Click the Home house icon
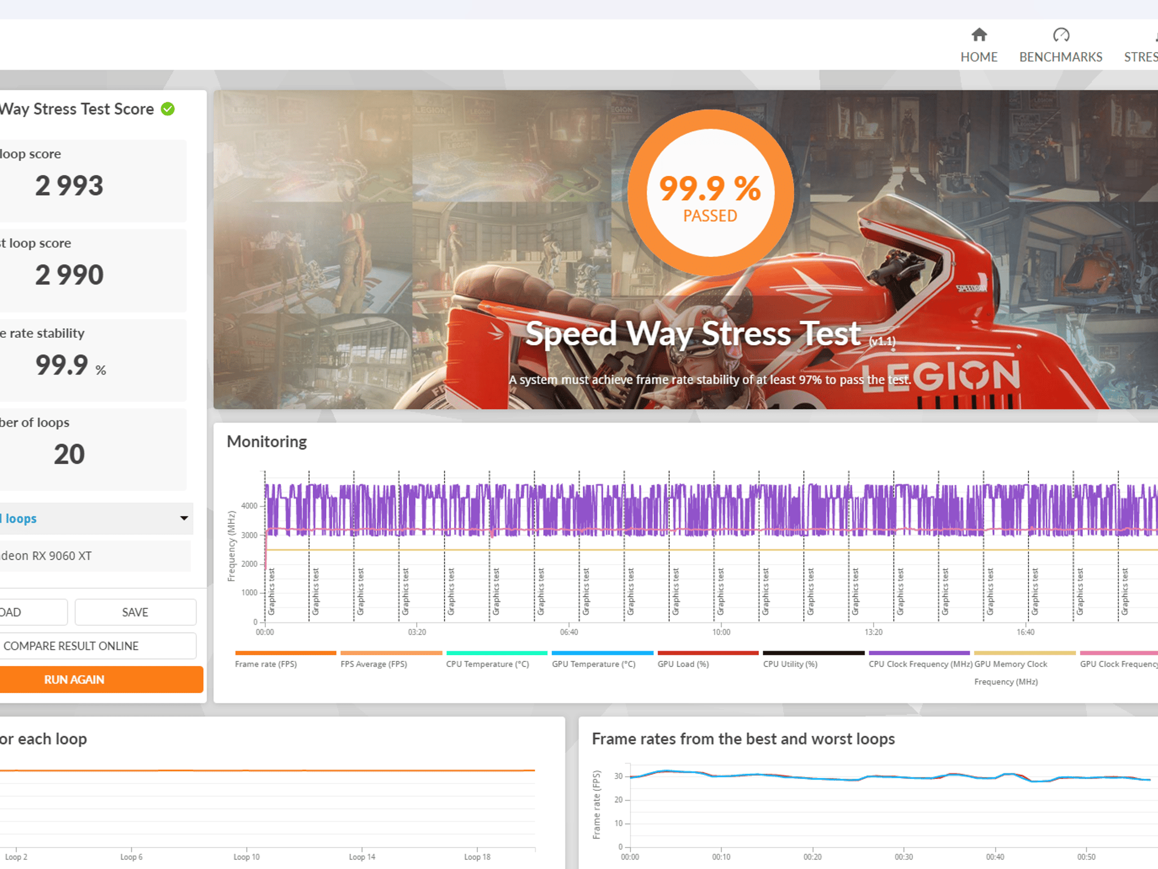1158x869 pixels. (x=979, y=35)
